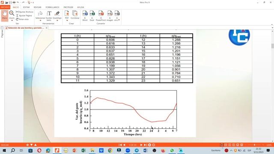This screenshot has height=154, width=274.
Task: Open the ARCHIVO menu
Action: pyautogui.click(x=5, y=7)
